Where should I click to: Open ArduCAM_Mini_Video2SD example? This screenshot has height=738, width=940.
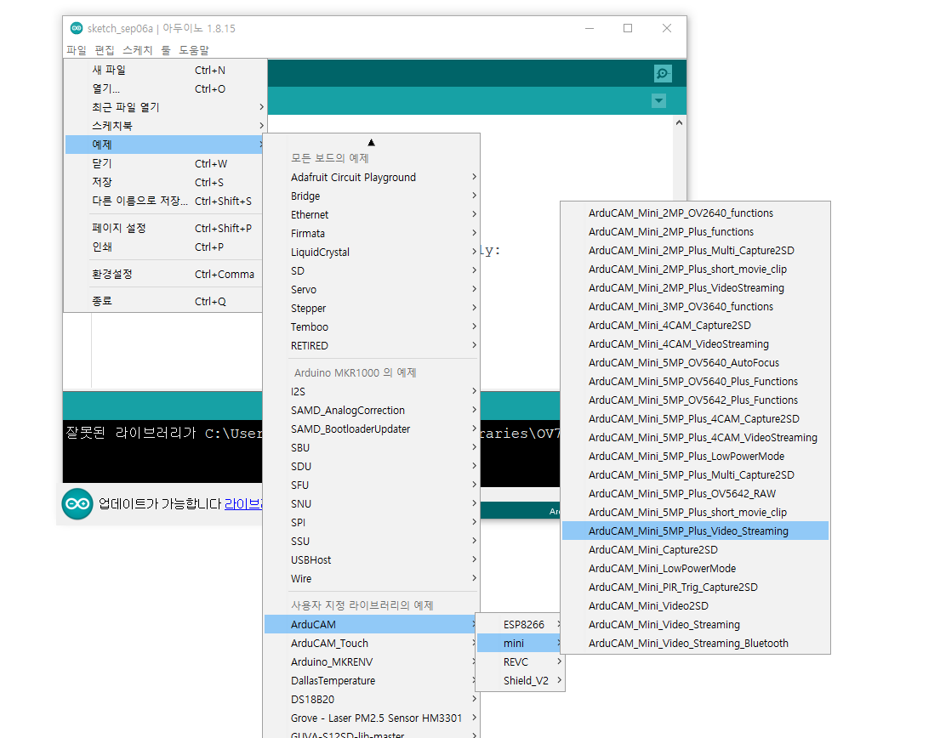click(695, 605)
